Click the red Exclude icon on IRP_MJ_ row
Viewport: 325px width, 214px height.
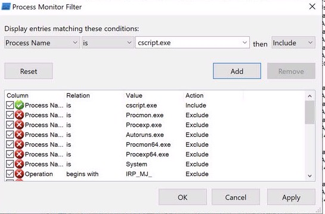pos(19,174)
